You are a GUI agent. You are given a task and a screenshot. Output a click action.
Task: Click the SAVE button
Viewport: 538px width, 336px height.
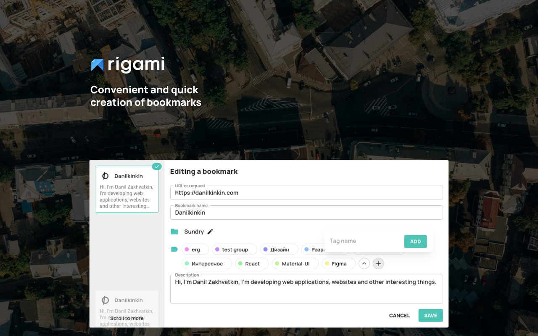(x=430, y=315)
